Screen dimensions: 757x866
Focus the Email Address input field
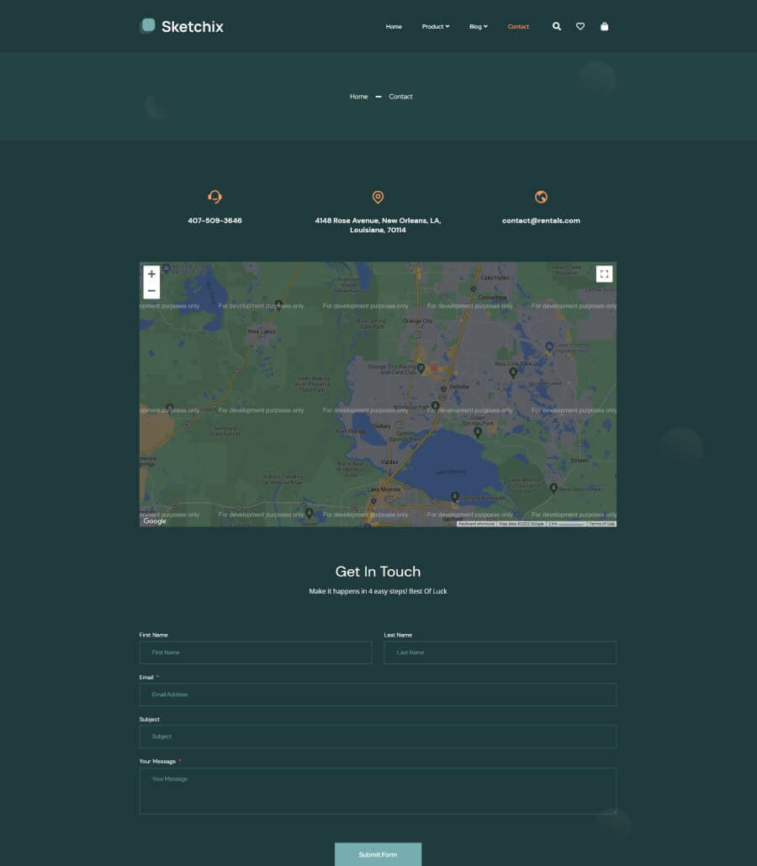pyautogui.click(x=378, y=694)
